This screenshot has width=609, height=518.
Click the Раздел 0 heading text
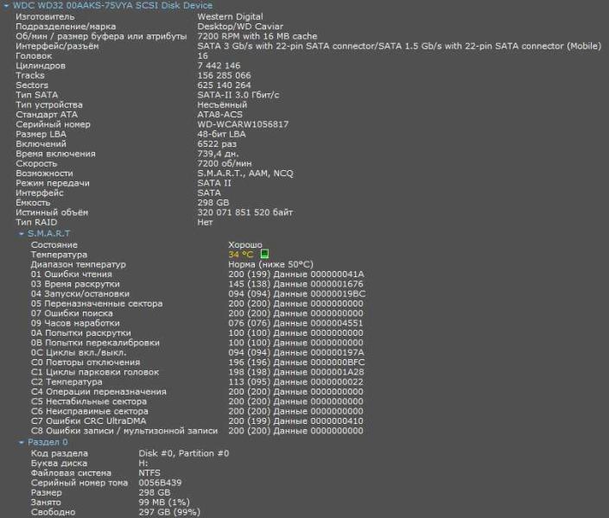pyautogui.click(x=48, y=442)
